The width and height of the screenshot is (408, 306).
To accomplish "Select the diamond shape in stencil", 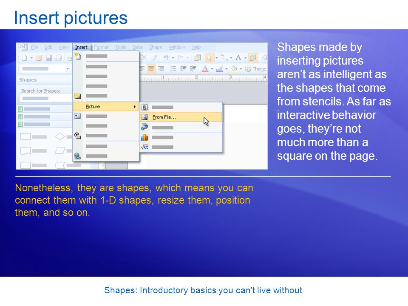I will coord(60,136).
